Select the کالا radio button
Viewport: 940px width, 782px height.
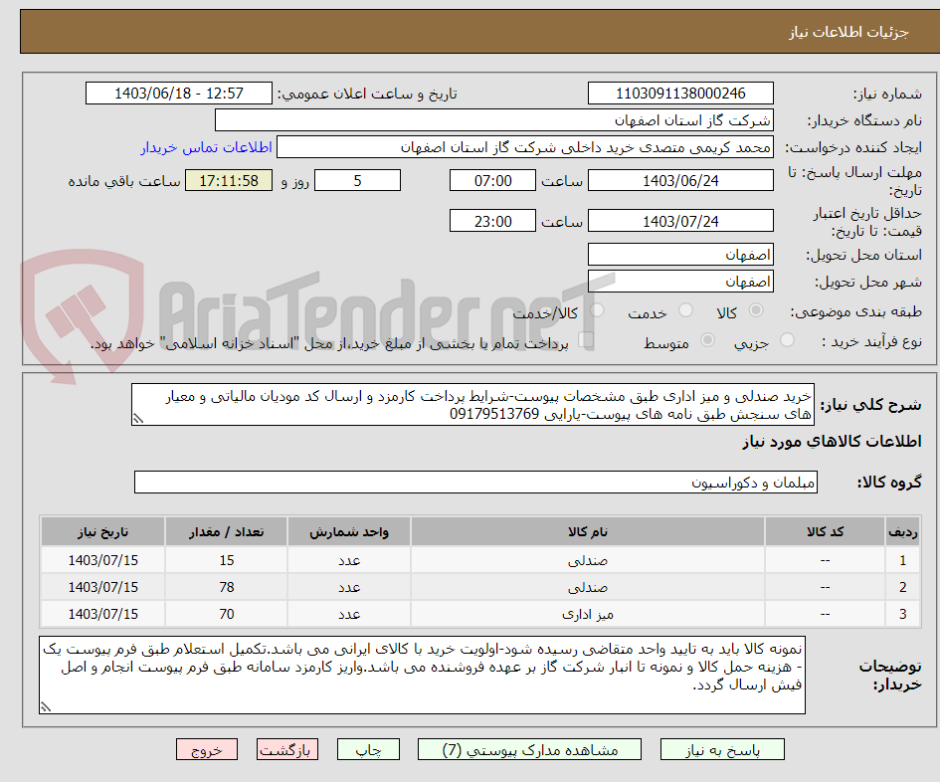tap(756, 310)
